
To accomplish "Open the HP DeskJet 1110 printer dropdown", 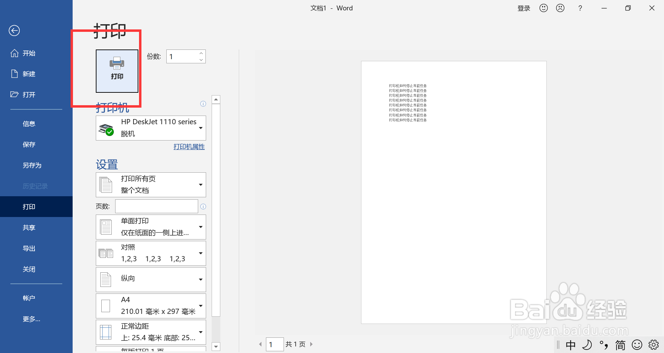I will 151,128.
